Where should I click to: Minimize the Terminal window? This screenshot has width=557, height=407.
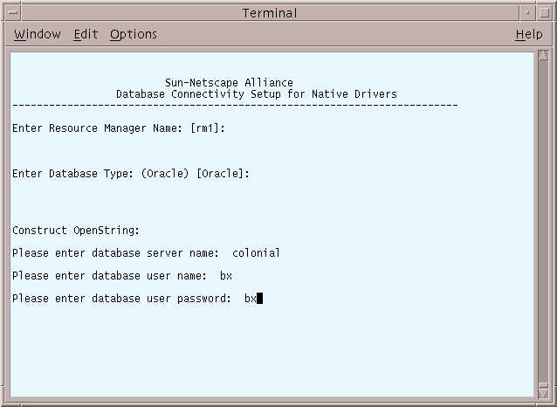click(527, 13)
